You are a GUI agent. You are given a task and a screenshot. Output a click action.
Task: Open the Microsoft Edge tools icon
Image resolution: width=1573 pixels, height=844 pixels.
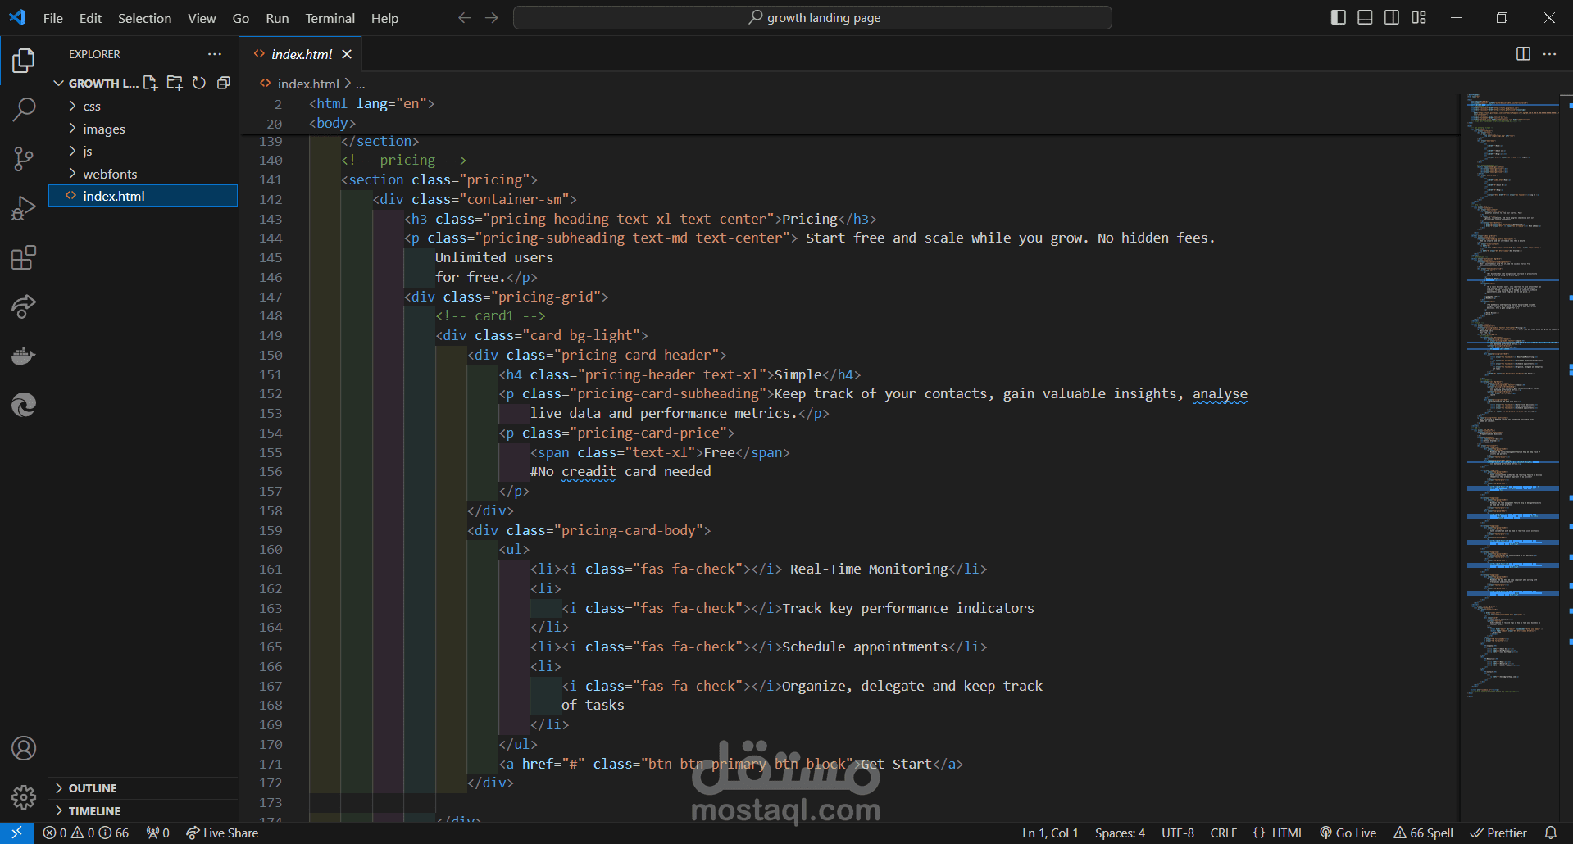click(24, 405)
